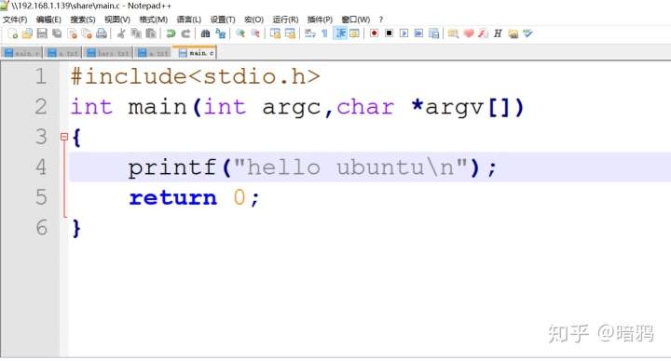Click the Save All icon
The width and height of the screenshot is (671, 361).
[x=57, y=33]
